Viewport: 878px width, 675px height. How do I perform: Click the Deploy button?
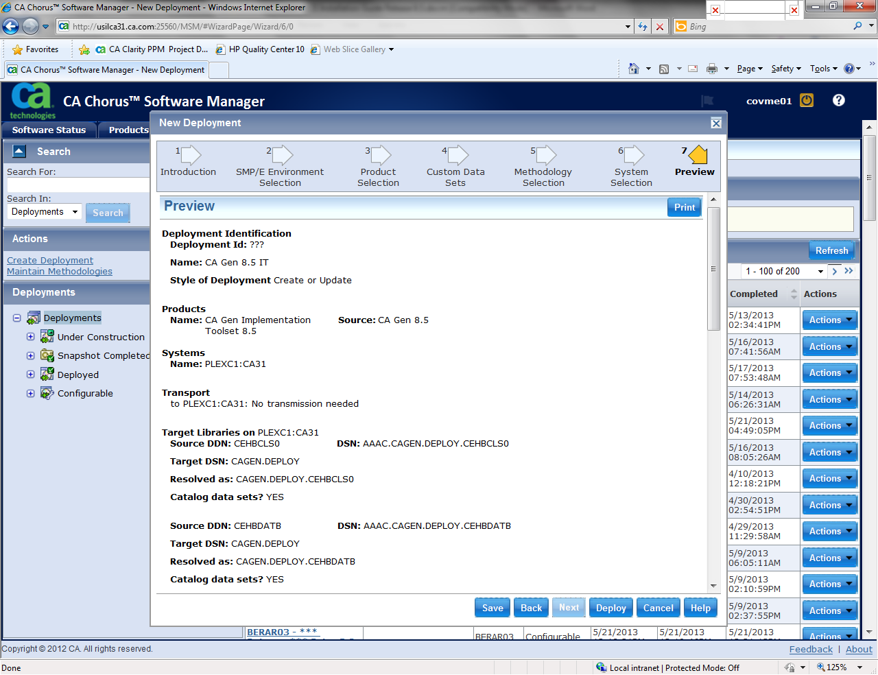click(x=611, y=608)
